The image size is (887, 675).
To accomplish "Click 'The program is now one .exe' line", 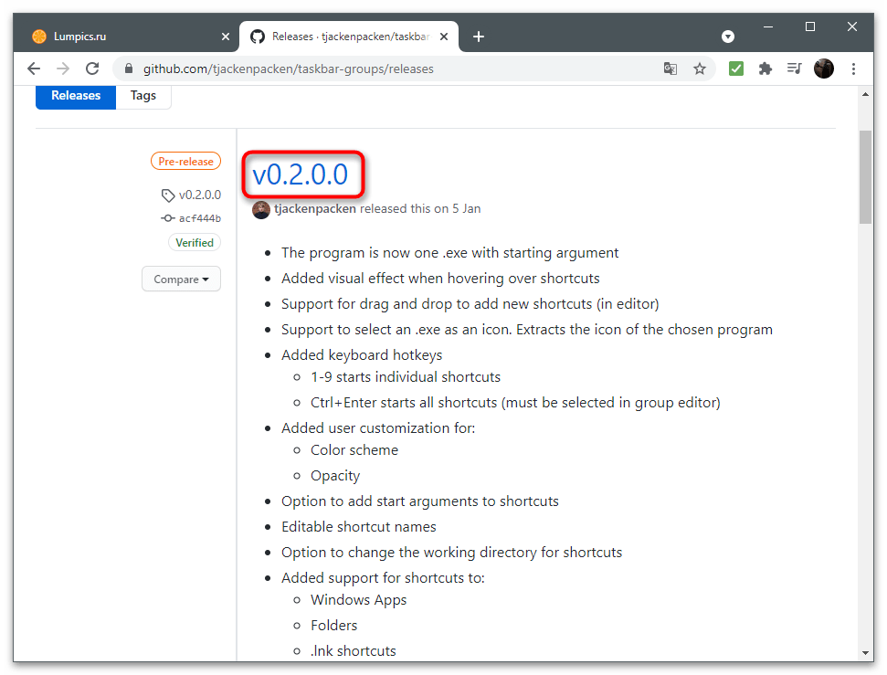I will point(449,253).
